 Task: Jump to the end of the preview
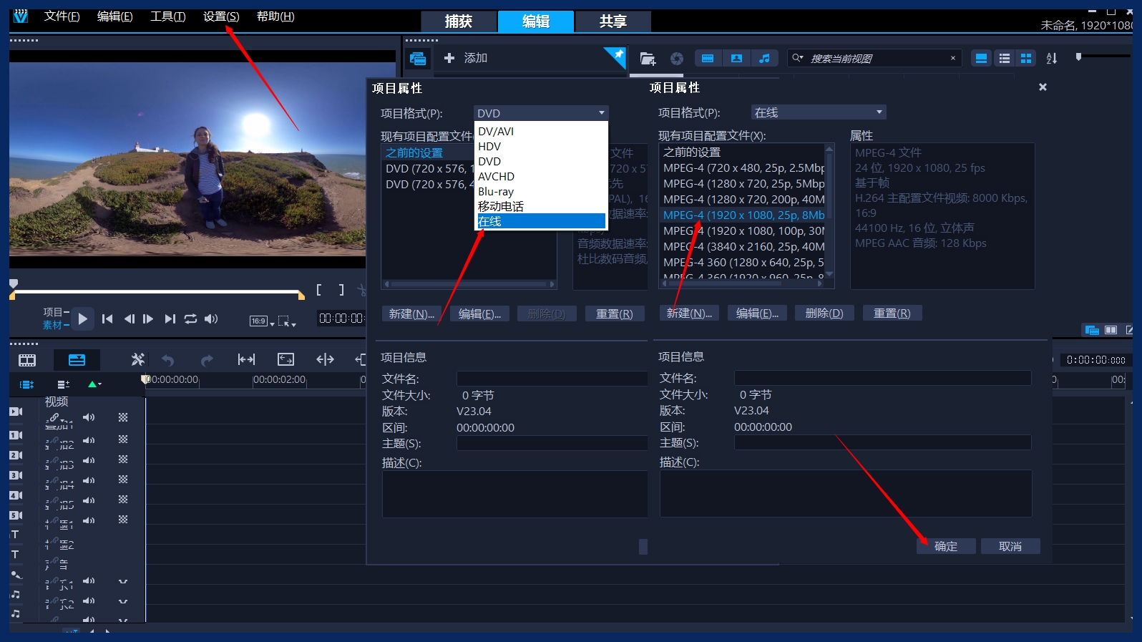tap(170, 319)
